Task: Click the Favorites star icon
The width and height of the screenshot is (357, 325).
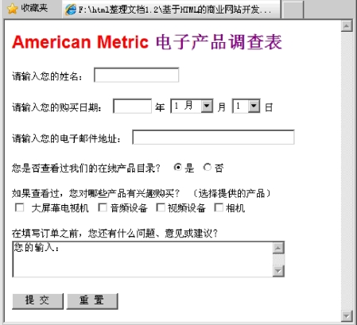Action: point(13,9)
